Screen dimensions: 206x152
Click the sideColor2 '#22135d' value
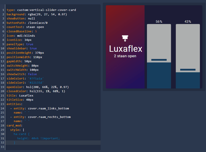coord(36,83)
